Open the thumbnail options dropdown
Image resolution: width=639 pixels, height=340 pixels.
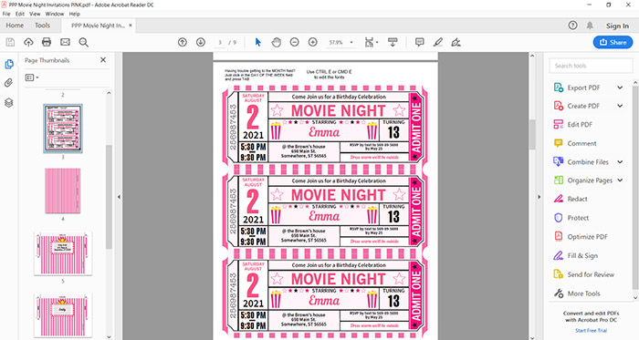[x=32, y=77]
